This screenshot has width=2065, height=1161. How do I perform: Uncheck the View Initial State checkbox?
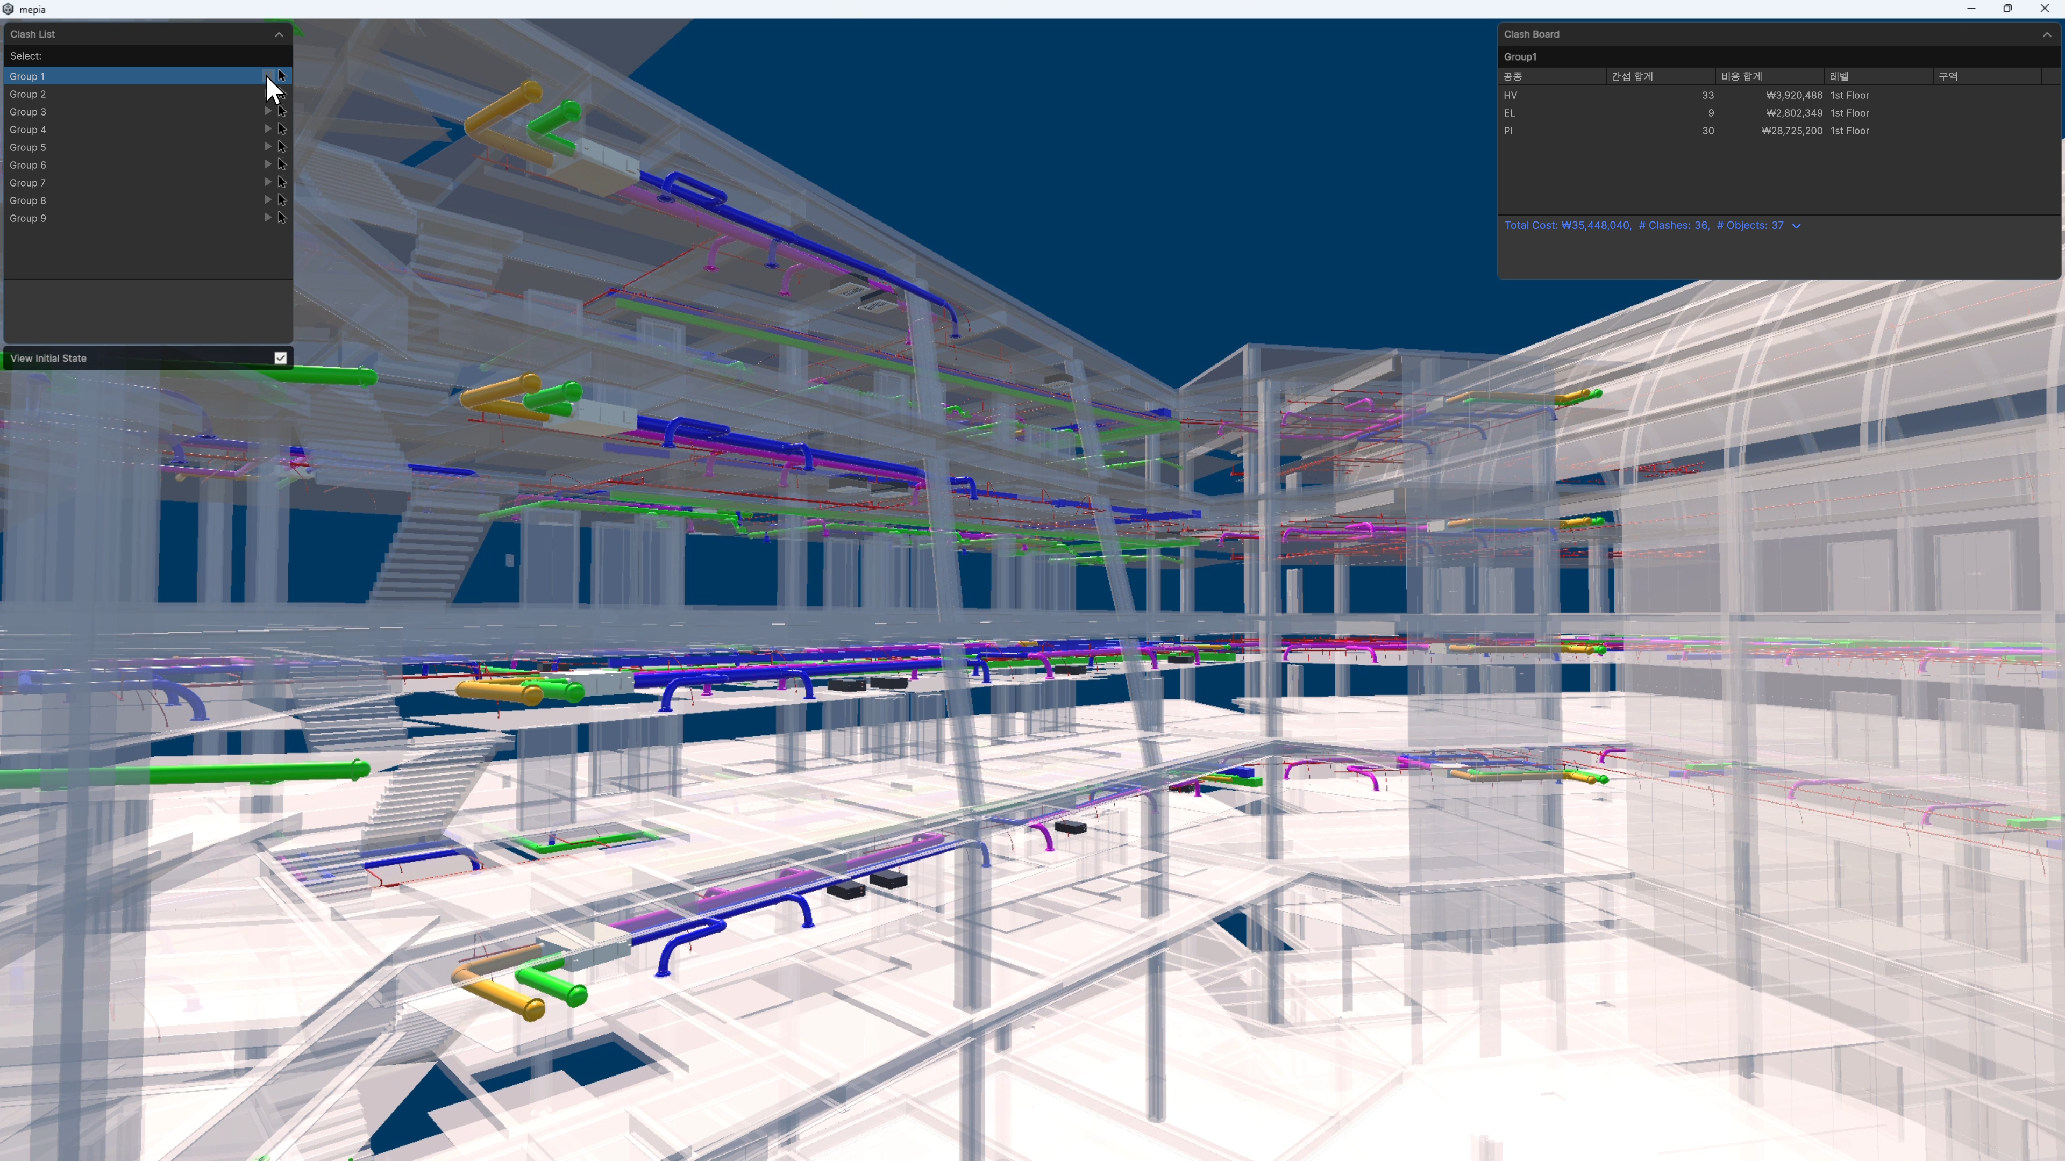click(x=281, y=358)
